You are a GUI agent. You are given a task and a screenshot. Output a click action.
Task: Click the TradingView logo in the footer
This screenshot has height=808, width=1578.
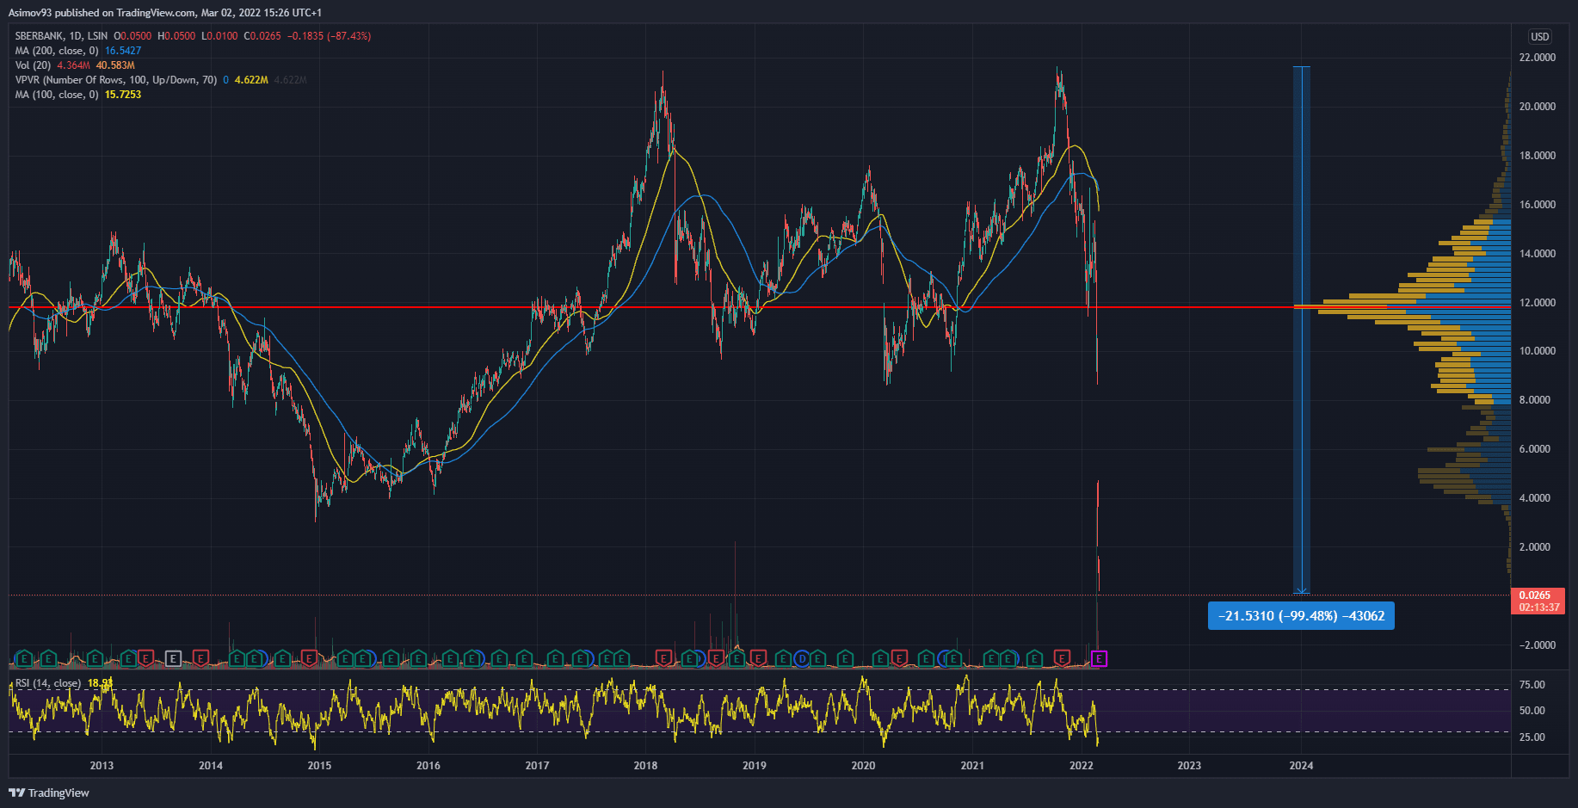[x=49, y=793]
